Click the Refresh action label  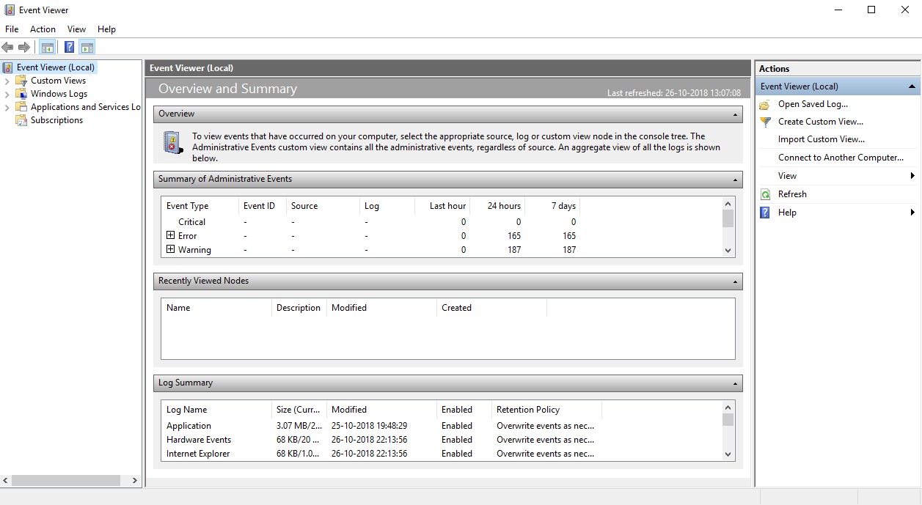792,194
